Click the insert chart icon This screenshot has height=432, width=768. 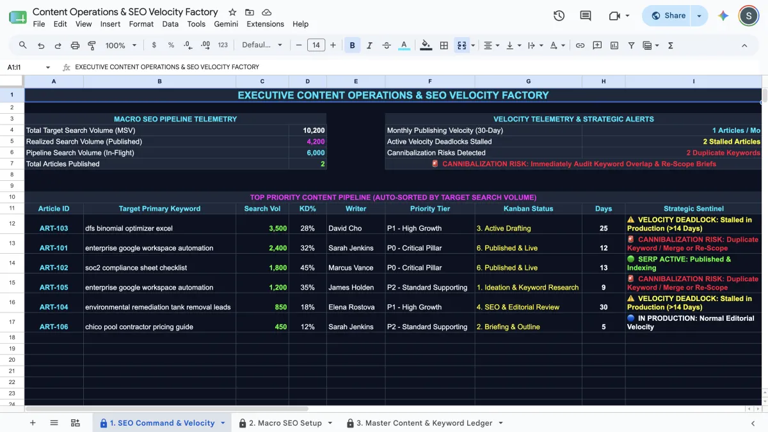coord(614,45)
